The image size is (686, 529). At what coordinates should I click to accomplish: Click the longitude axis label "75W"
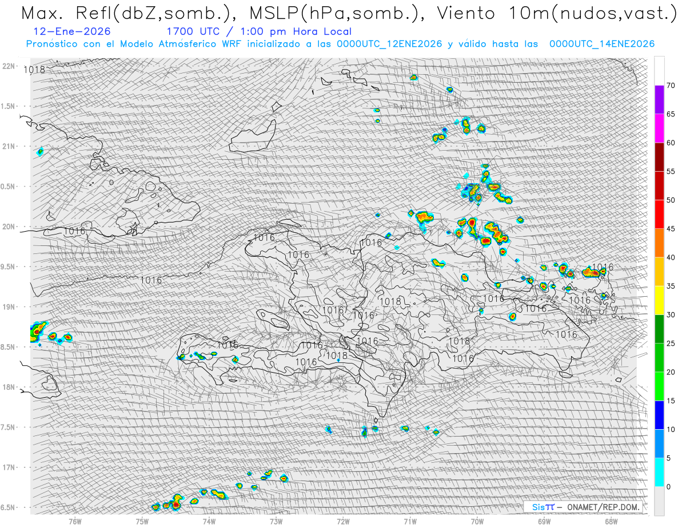pyautogui.click(x=142, y=520)
